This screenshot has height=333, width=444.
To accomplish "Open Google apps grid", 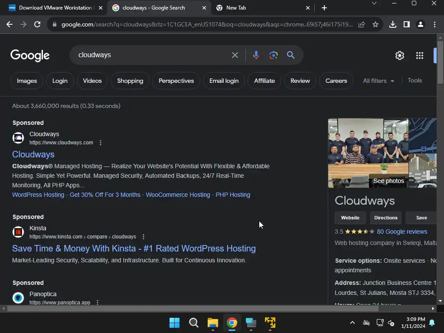I will pos(420,55).
